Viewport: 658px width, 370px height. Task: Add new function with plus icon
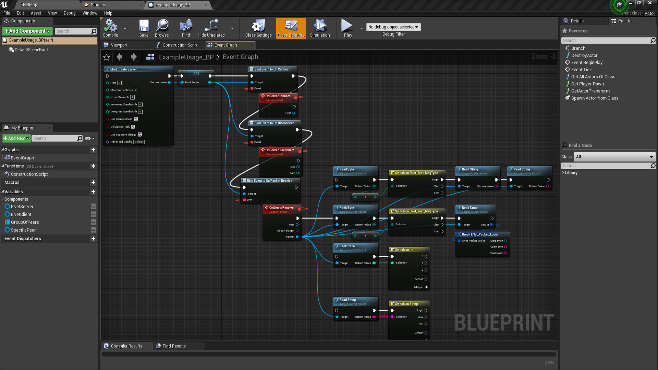pyautogui.click(x=93, y=166)
